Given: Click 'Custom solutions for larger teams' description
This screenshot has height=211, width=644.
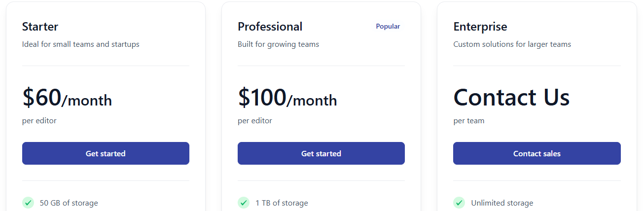Looking at the screenshot, I should (512, 44).
